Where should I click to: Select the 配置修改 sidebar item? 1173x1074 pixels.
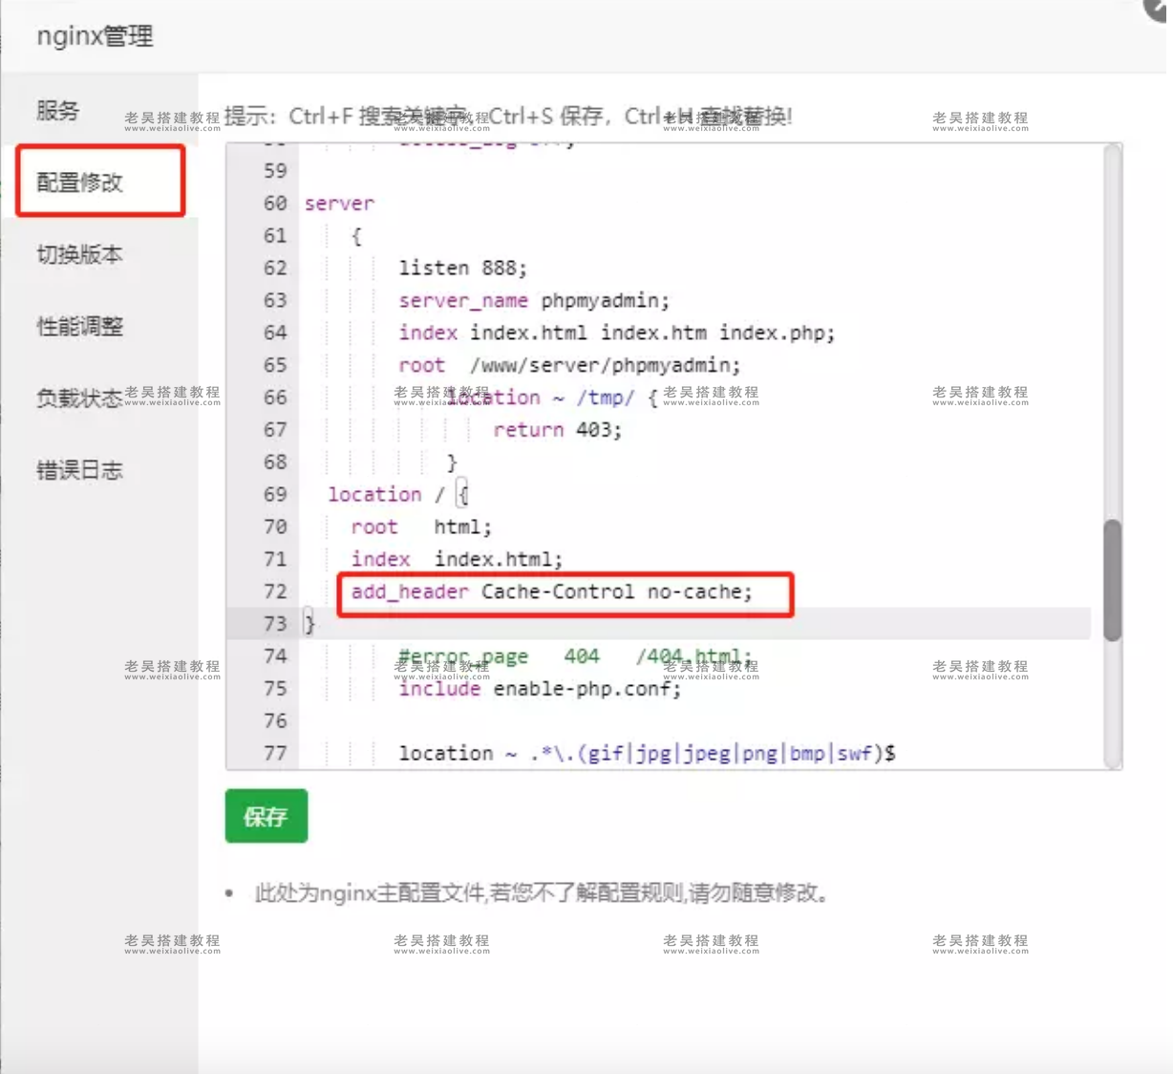coord(79,182)
